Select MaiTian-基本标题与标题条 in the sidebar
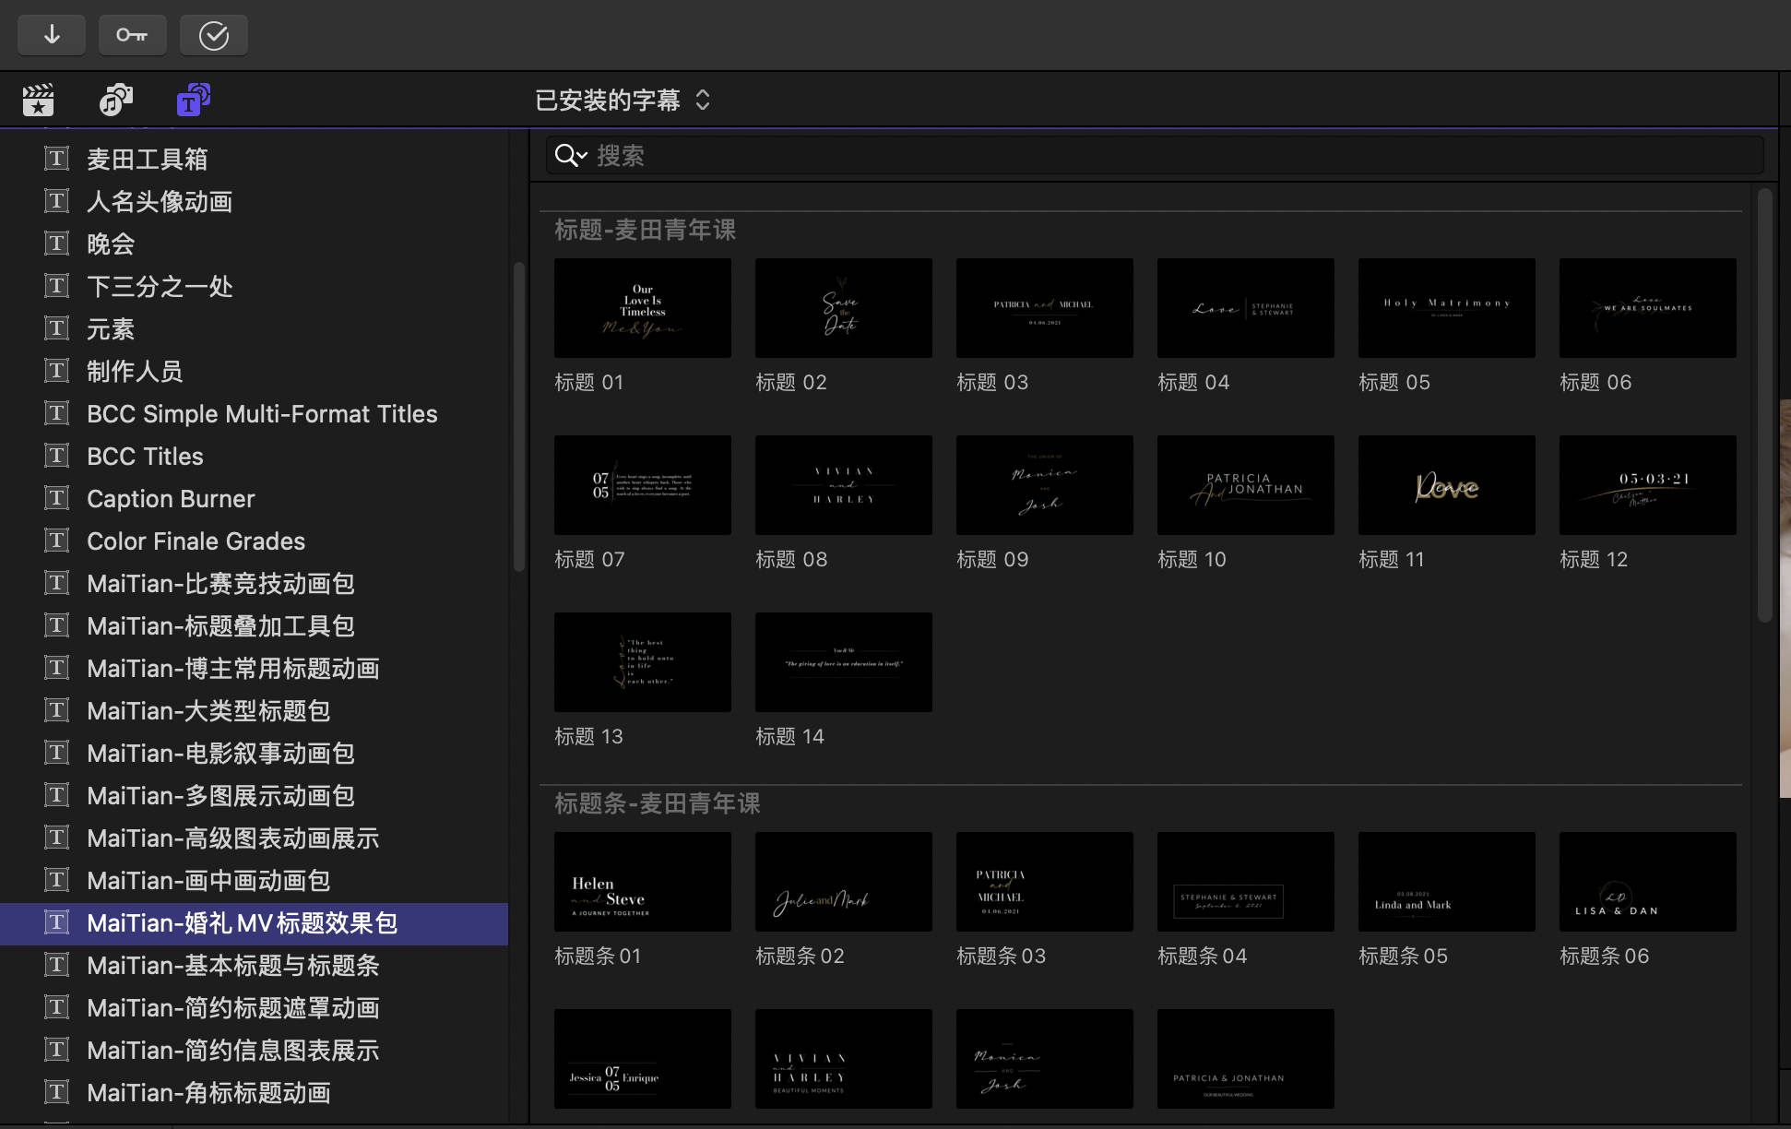 tap(232, 965)
